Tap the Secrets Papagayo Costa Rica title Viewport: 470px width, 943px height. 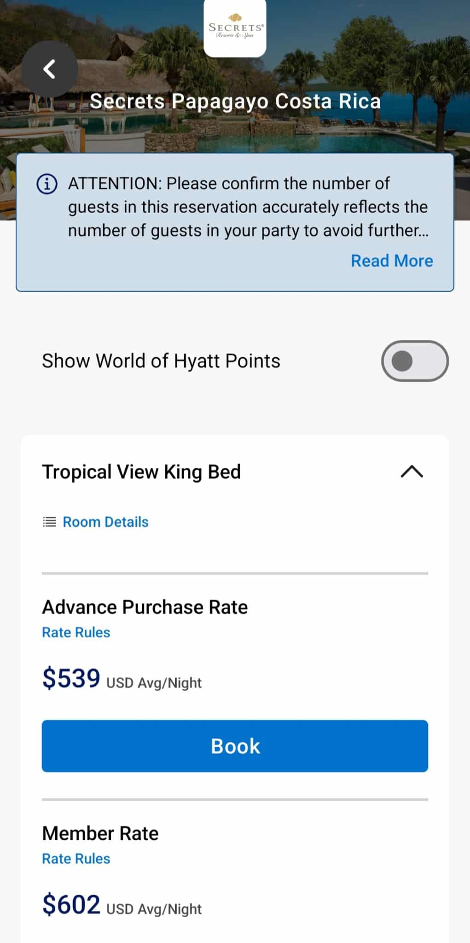(235, 101)
